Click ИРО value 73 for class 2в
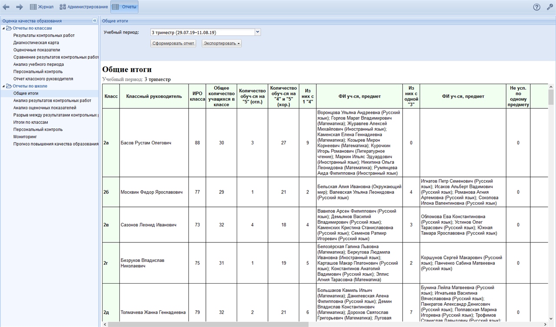The width and height of the screenshot is (556, 327). coord(198,225)
